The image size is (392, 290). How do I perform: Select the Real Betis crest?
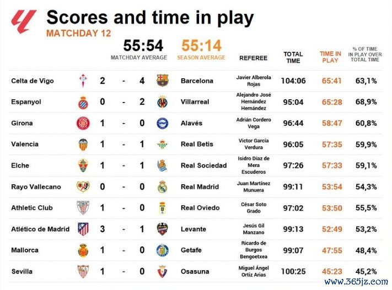[162, 144]
